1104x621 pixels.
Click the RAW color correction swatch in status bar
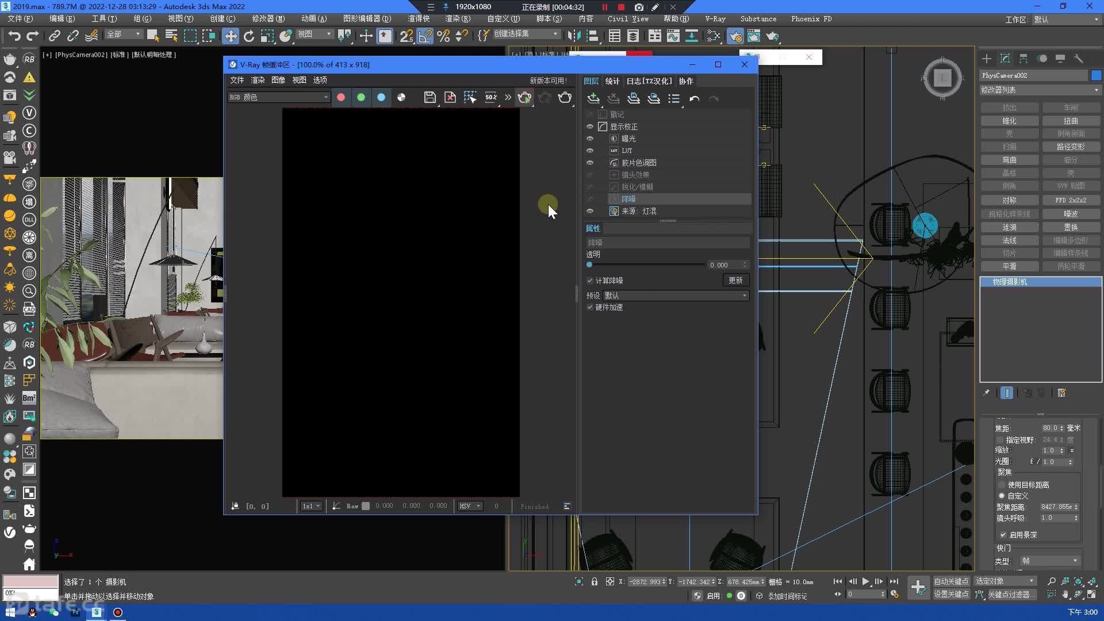[x=366, y=506]
